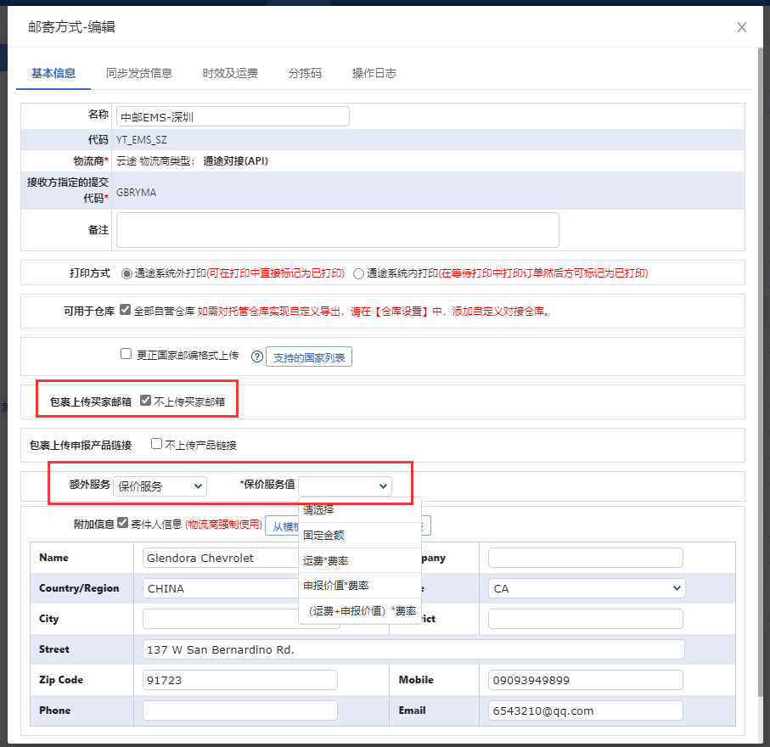Expand the State dropdown showing CA
770x747 pixels.
[x=586, y=588]
